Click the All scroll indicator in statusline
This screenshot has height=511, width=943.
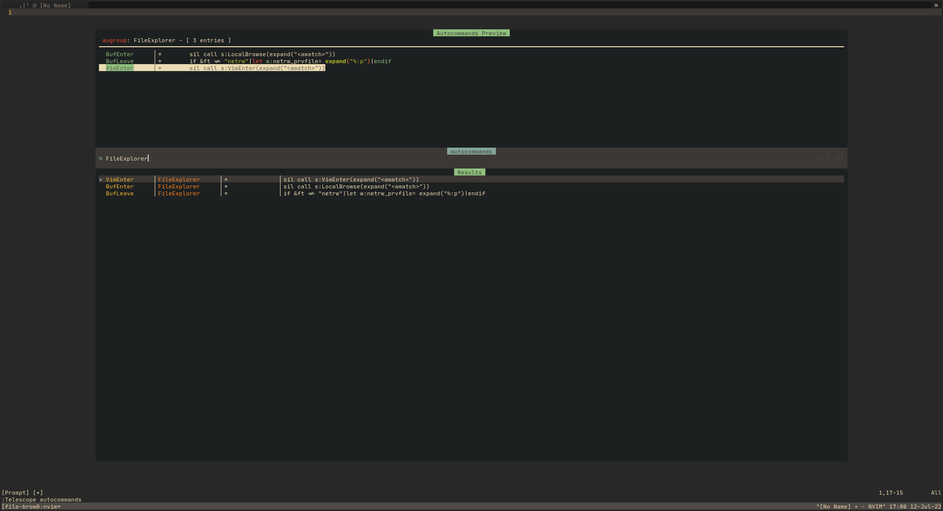tap(936, 493)
